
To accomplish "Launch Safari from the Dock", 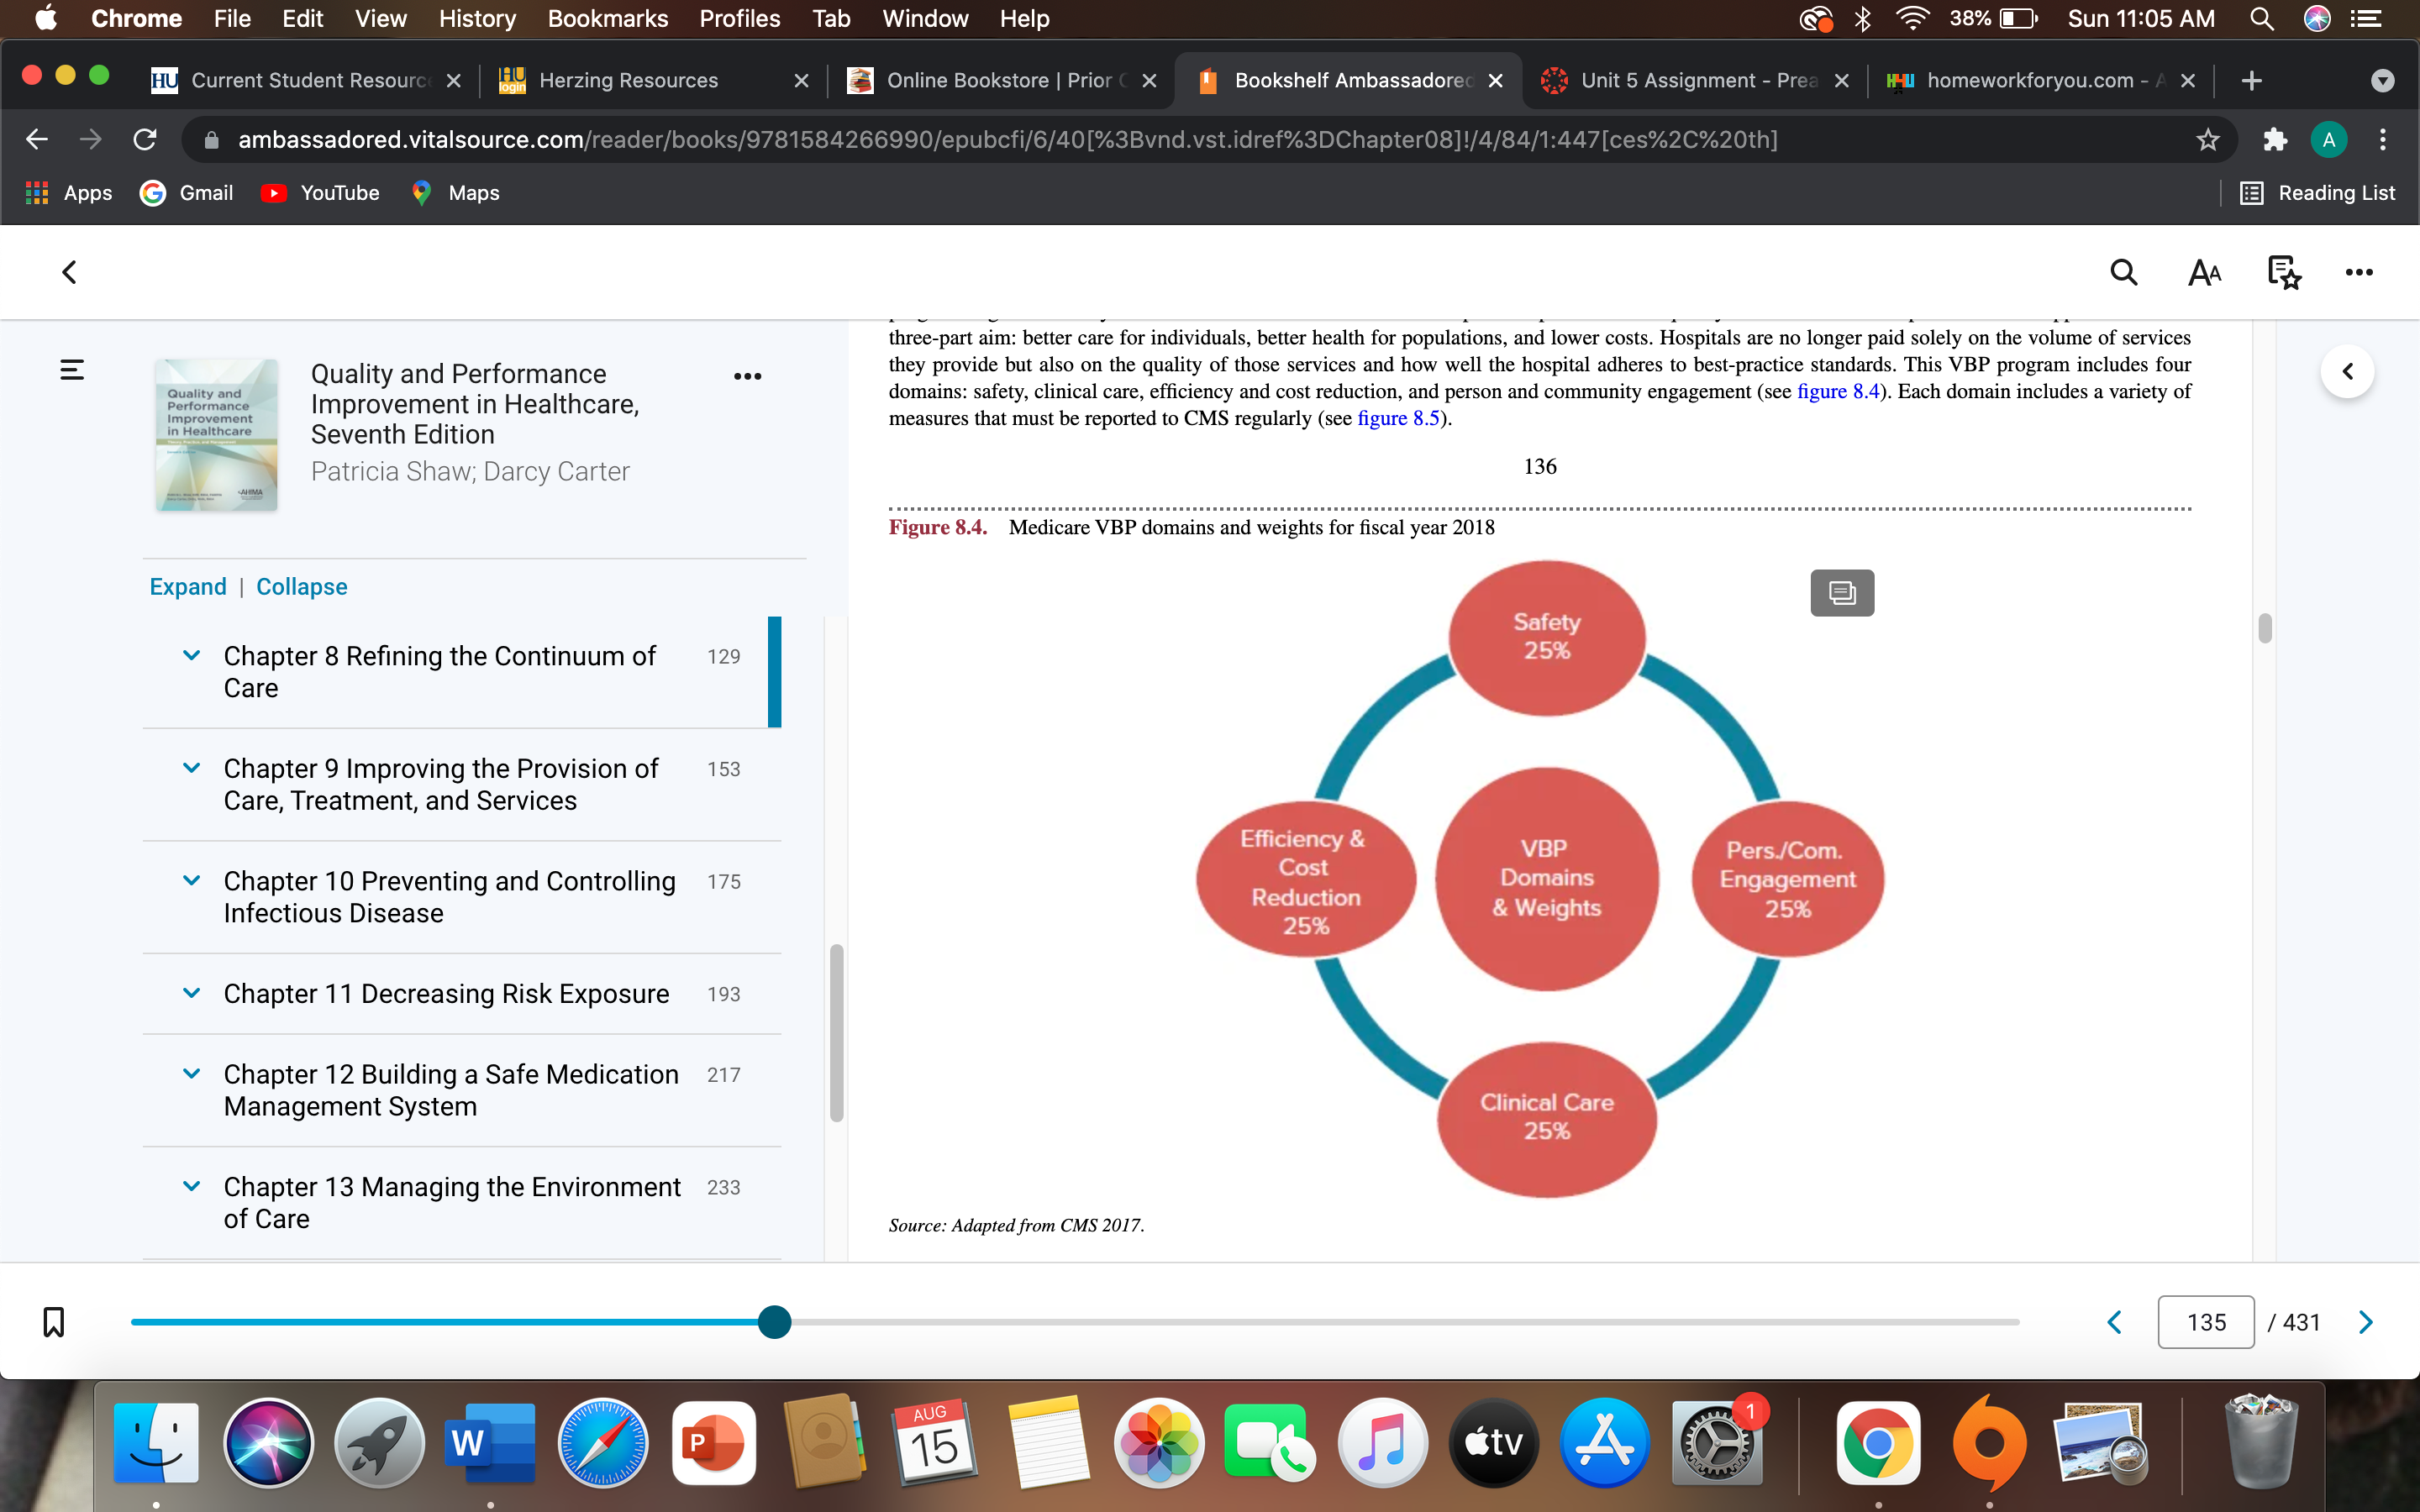I will click(x=603, y=1443).
